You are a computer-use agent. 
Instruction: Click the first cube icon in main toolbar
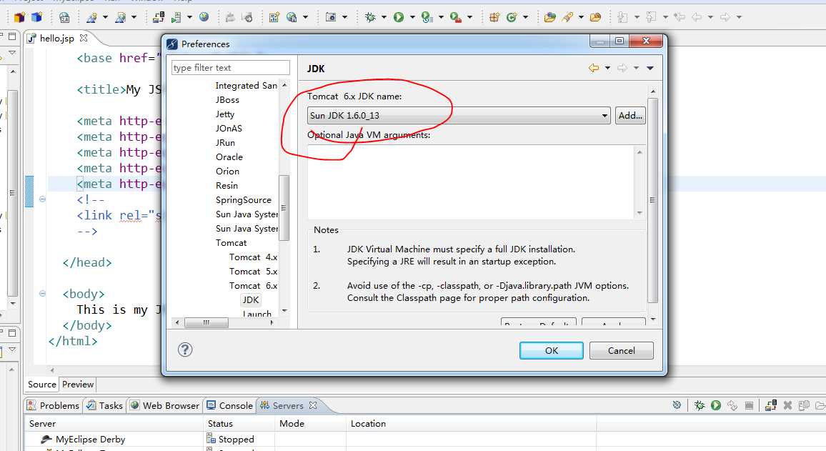[x=19, y=17]
